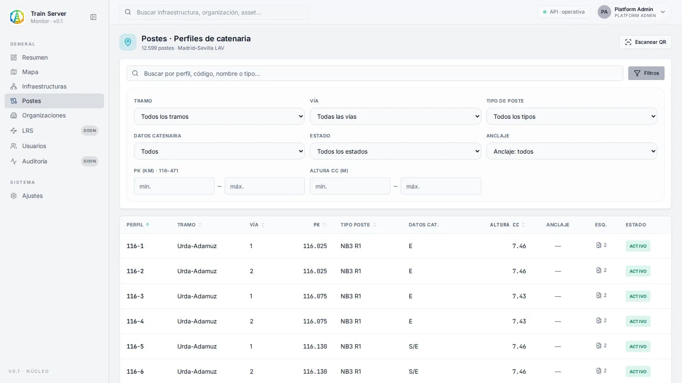Click the Ajustes gear icon

pyautogui.click(x=14, y=196)
